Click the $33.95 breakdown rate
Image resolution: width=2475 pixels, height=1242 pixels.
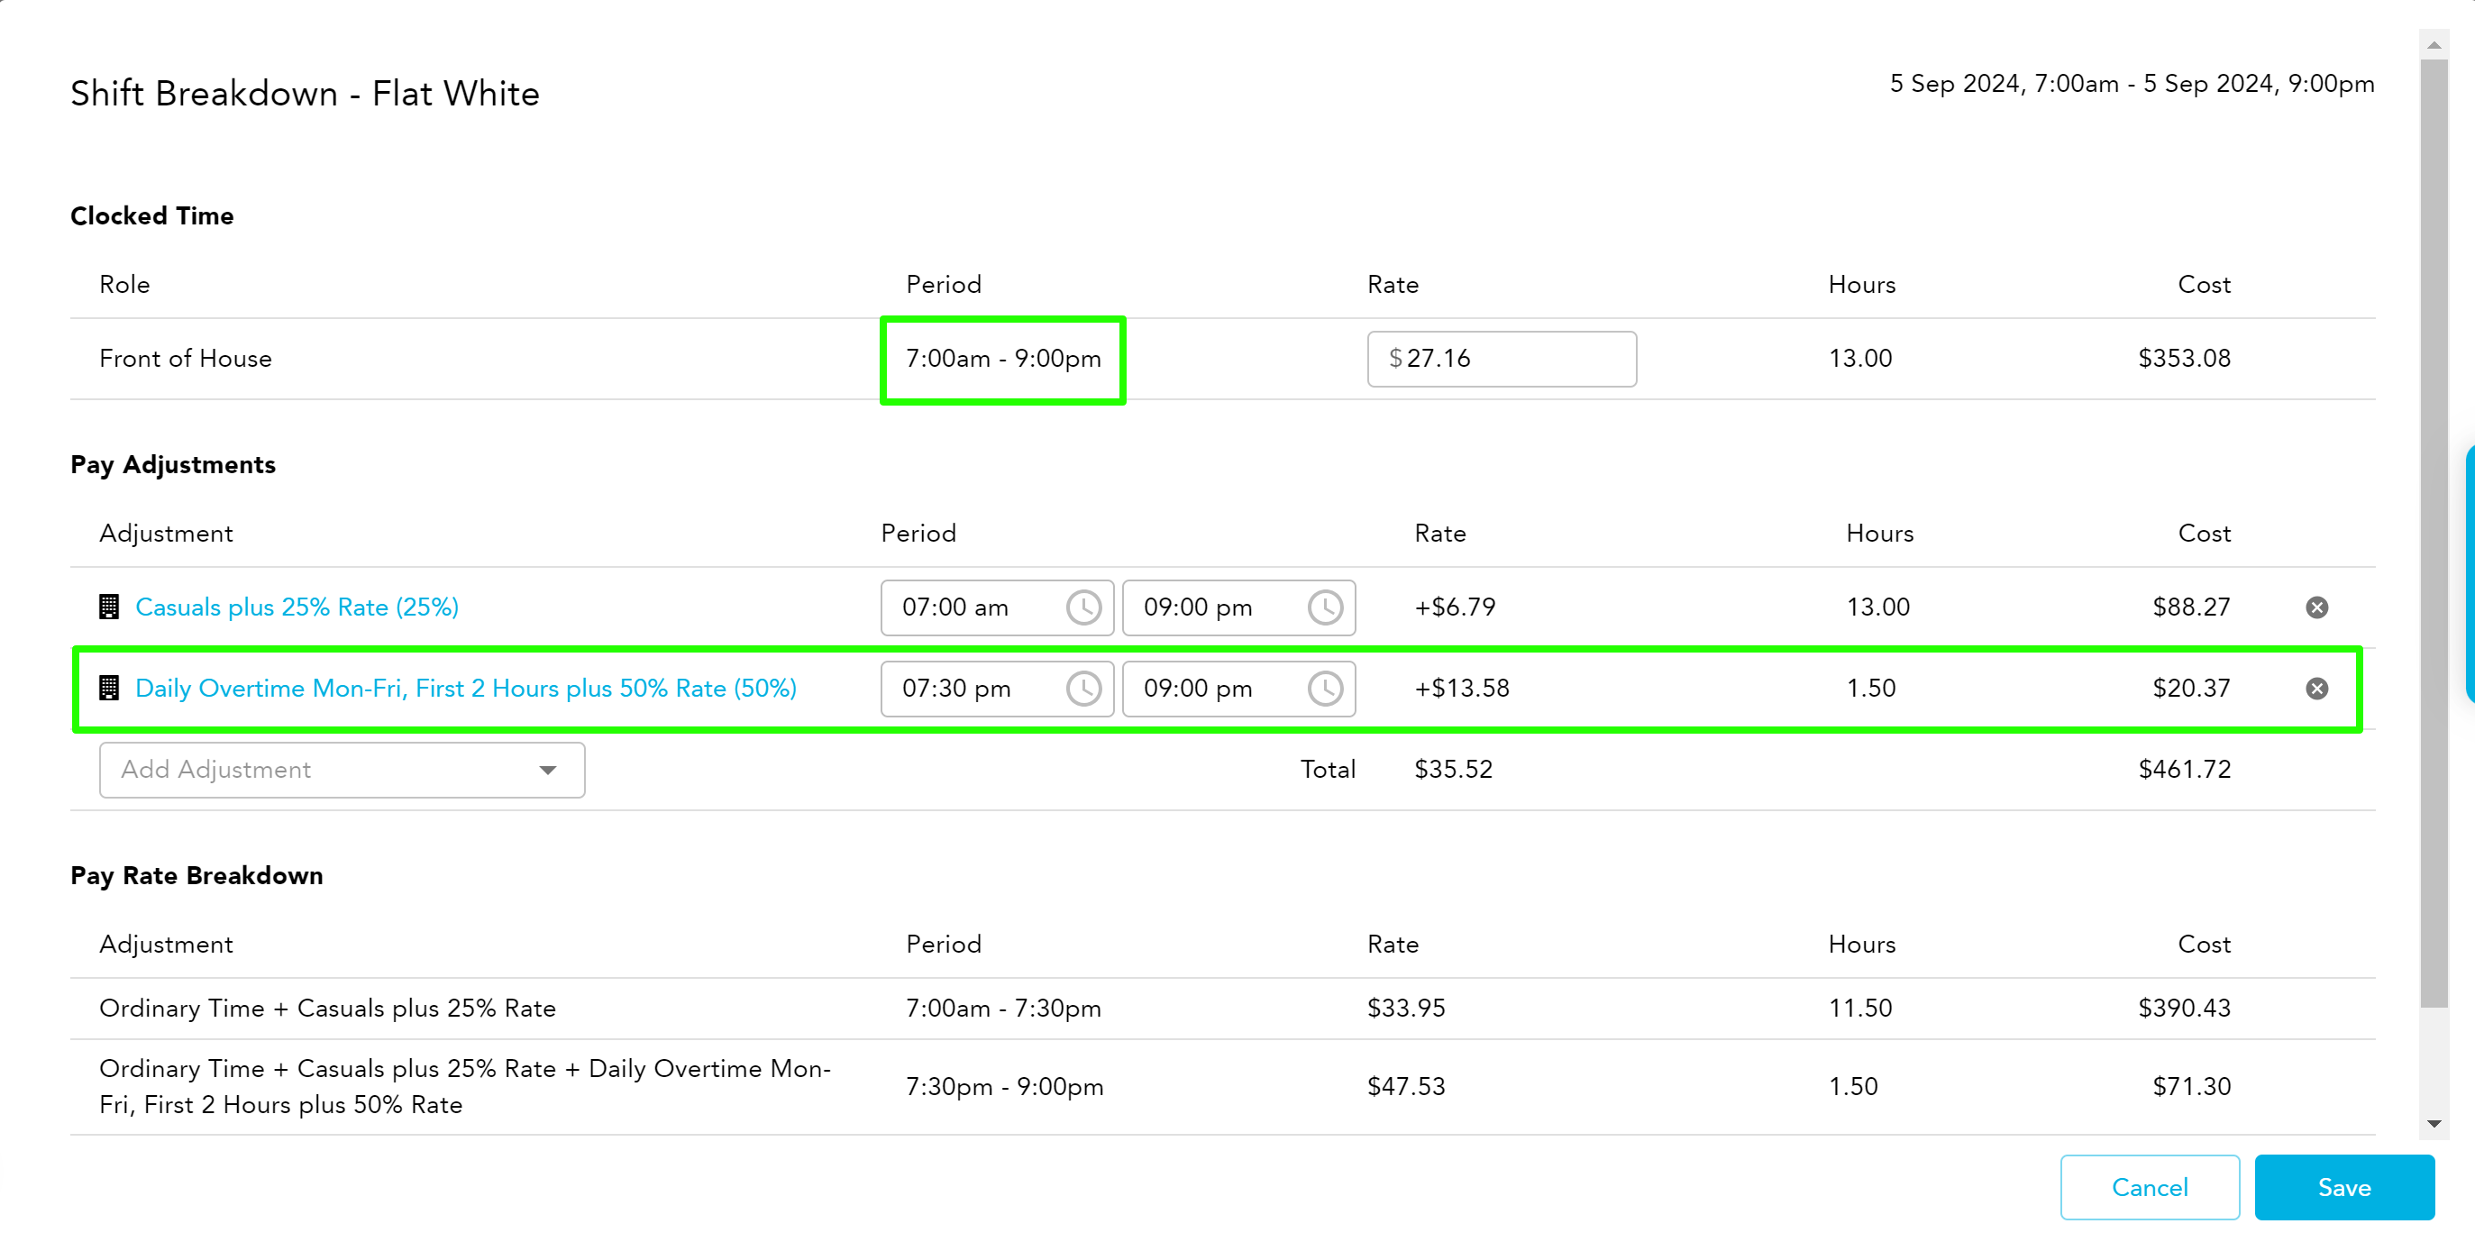(1406, 1008)
